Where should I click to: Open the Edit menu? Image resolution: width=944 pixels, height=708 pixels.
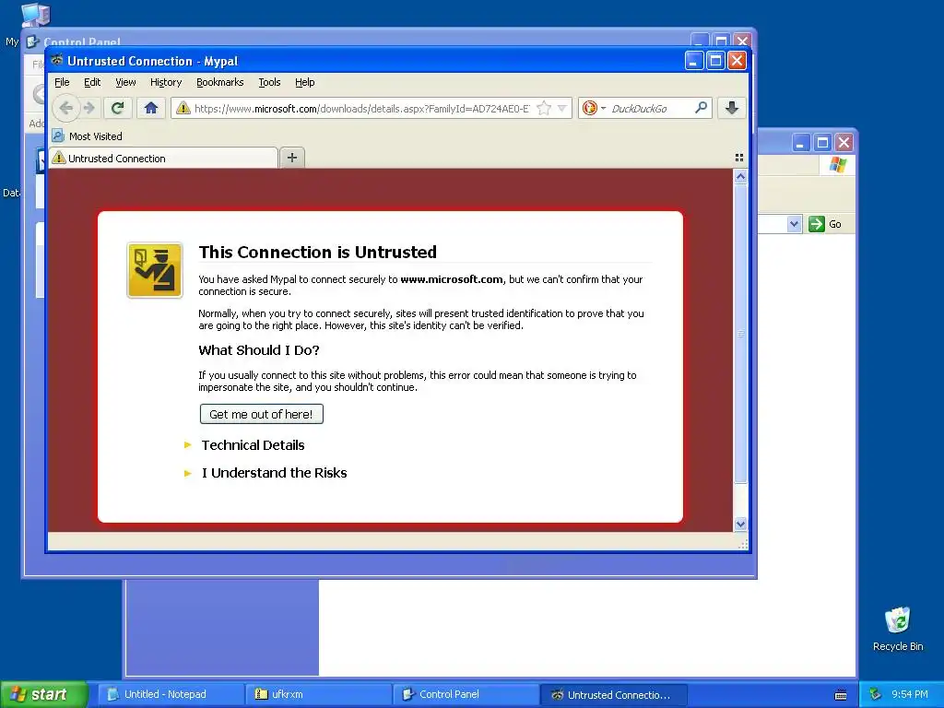[92, 82]
